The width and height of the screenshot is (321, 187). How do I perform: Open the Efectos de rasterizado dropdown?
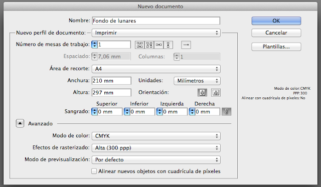click(156, 148)
